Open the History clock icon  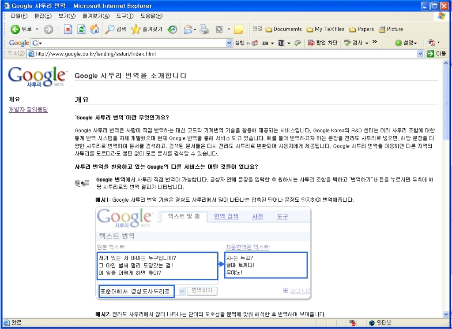tap(173, 29)
